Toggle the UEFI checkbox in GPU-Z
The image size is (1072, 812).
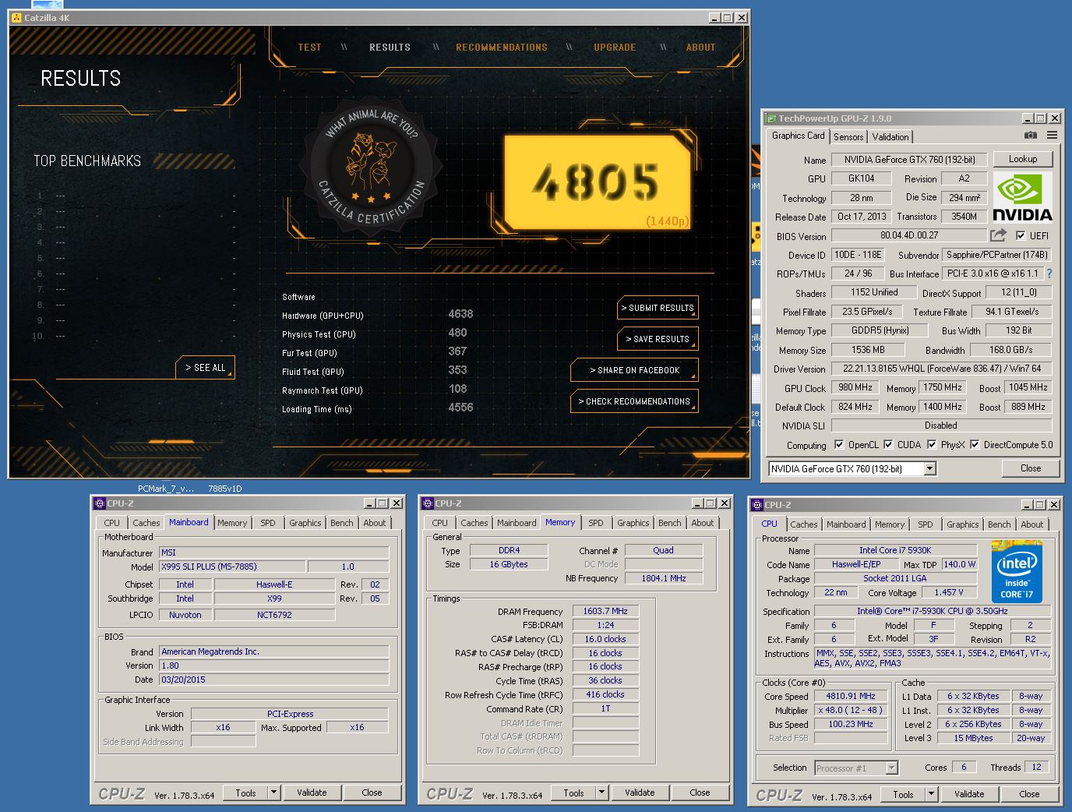click(1021, 235)
